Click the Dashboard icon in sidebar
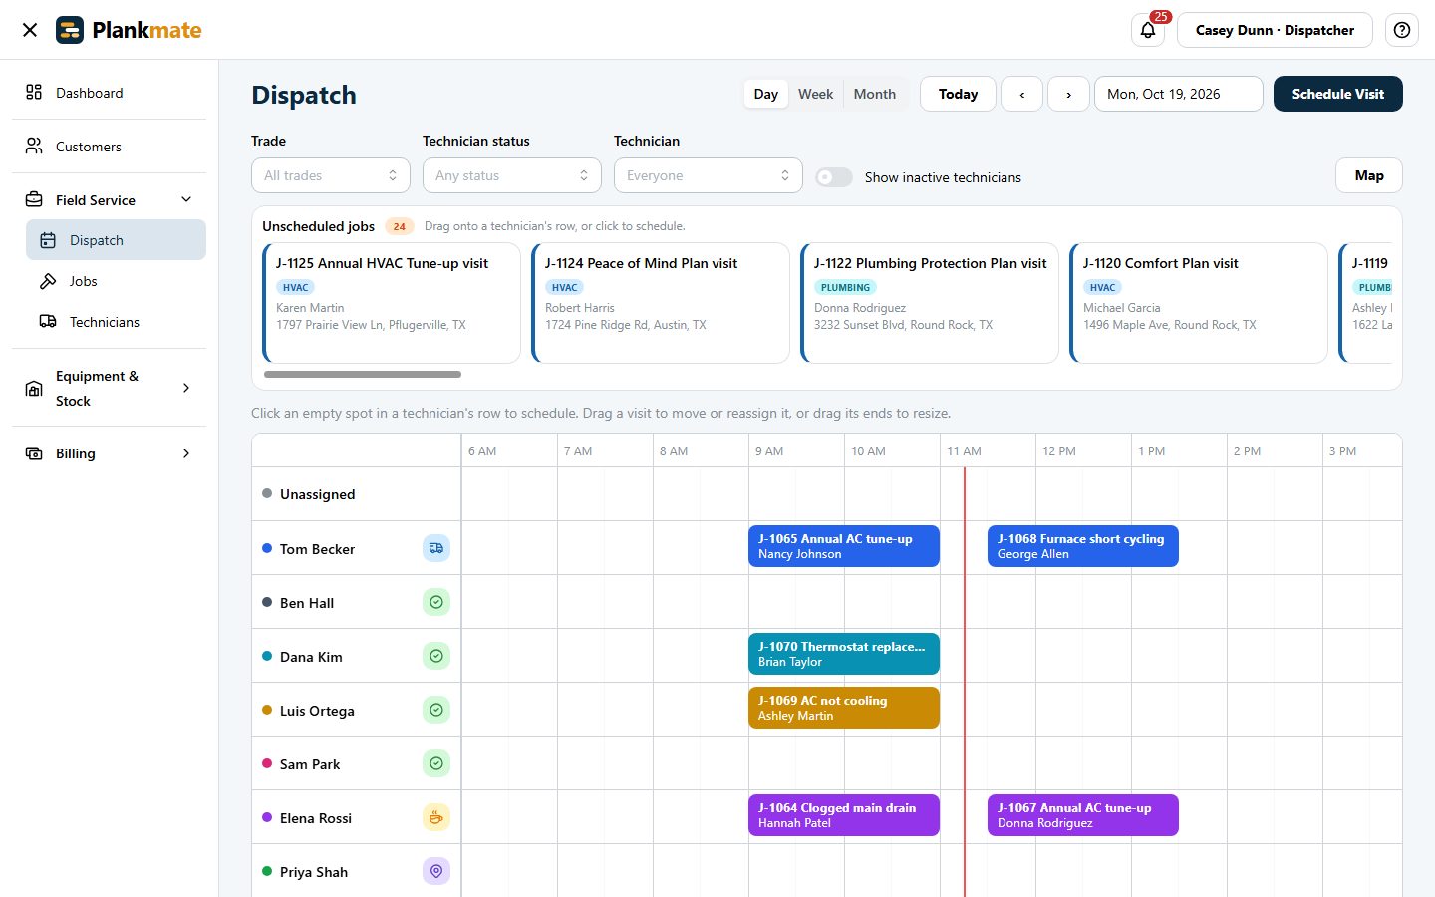1435x897 pixels. 34,93
